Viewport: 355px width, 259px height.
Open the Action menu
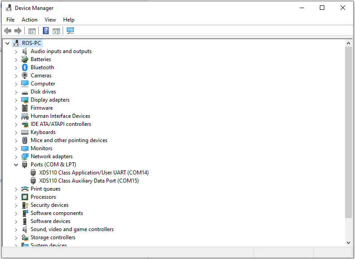[x=29, y=20]
